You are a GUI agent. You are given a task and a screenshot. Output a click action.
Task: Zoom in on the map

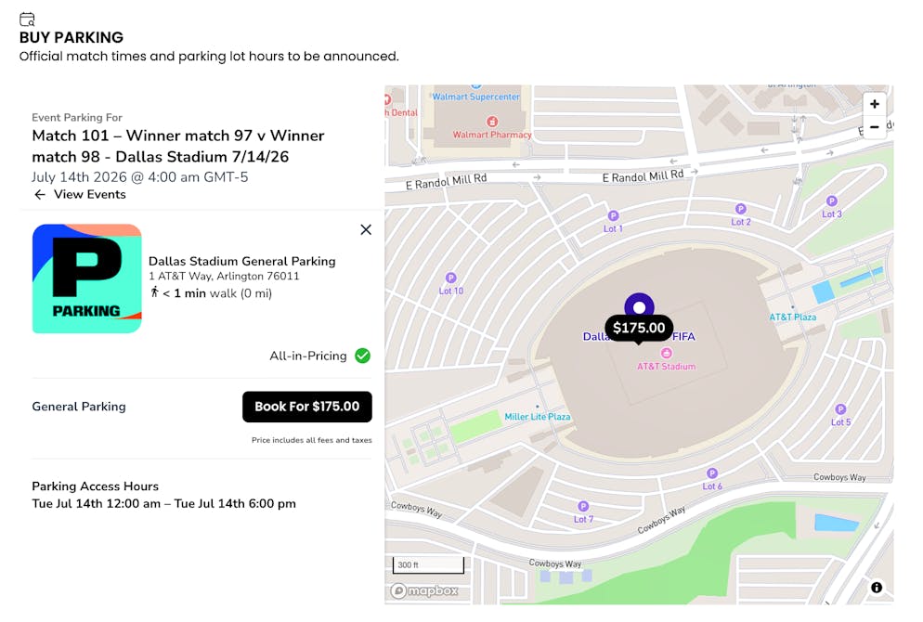(x=874, y=104)
